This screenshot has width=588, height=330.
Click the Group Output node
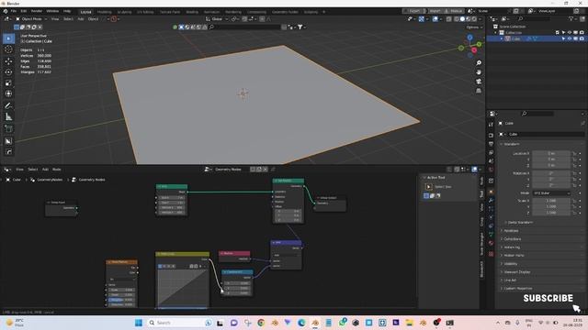[x=330, y=203]
